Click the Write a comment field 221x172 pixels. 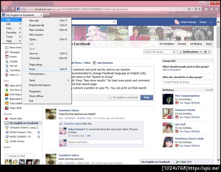(x=105, y=142)
